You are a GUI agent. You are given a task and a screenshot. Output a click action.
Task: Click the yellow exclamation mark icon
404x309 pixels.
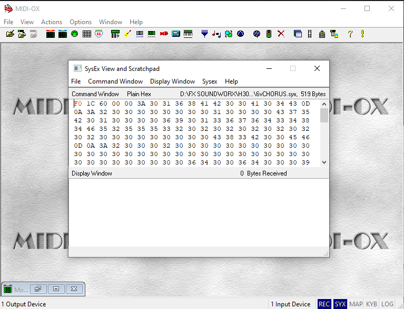point(362,34)
